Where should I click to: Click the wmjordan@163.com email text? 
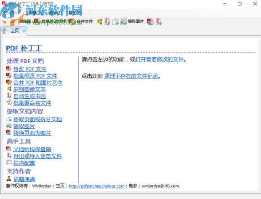(160, 186)
